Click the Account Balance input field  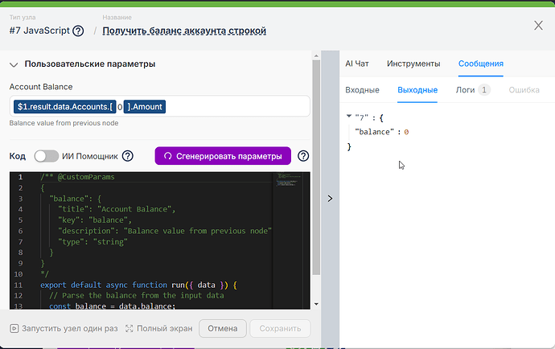(159, 106)
